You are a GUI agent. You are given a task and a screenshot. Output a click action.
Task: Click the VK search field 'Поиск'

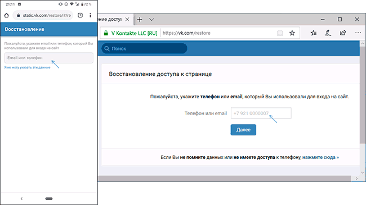coord(144,48)
